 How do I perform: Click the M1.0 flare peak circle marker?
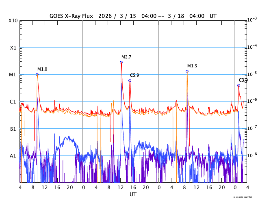click(x=37, y=74)
